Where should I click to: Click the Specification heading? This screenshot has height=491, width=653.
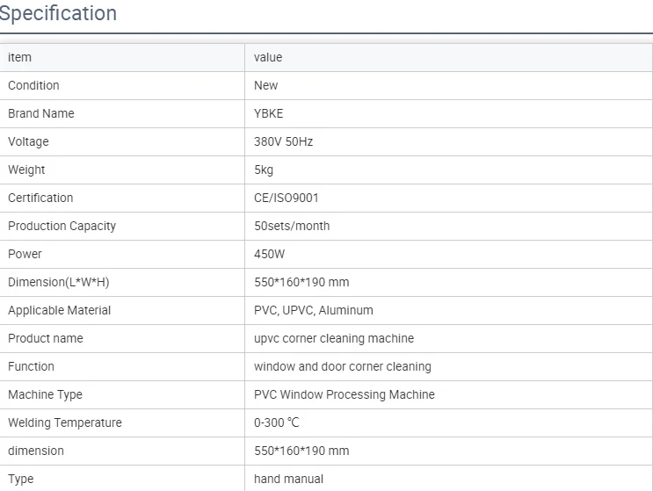tap(58, 14)
